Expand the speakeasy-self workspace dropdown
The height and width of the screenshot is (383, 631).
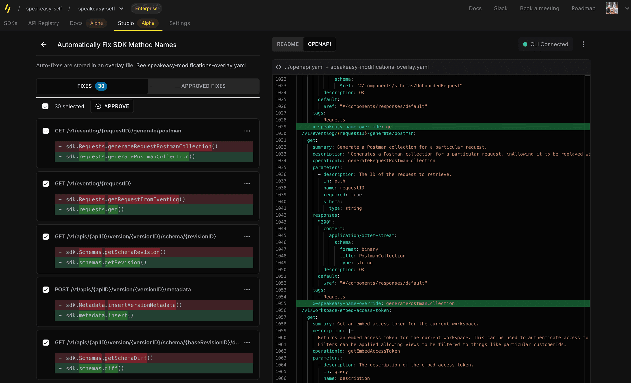(121, 9)
